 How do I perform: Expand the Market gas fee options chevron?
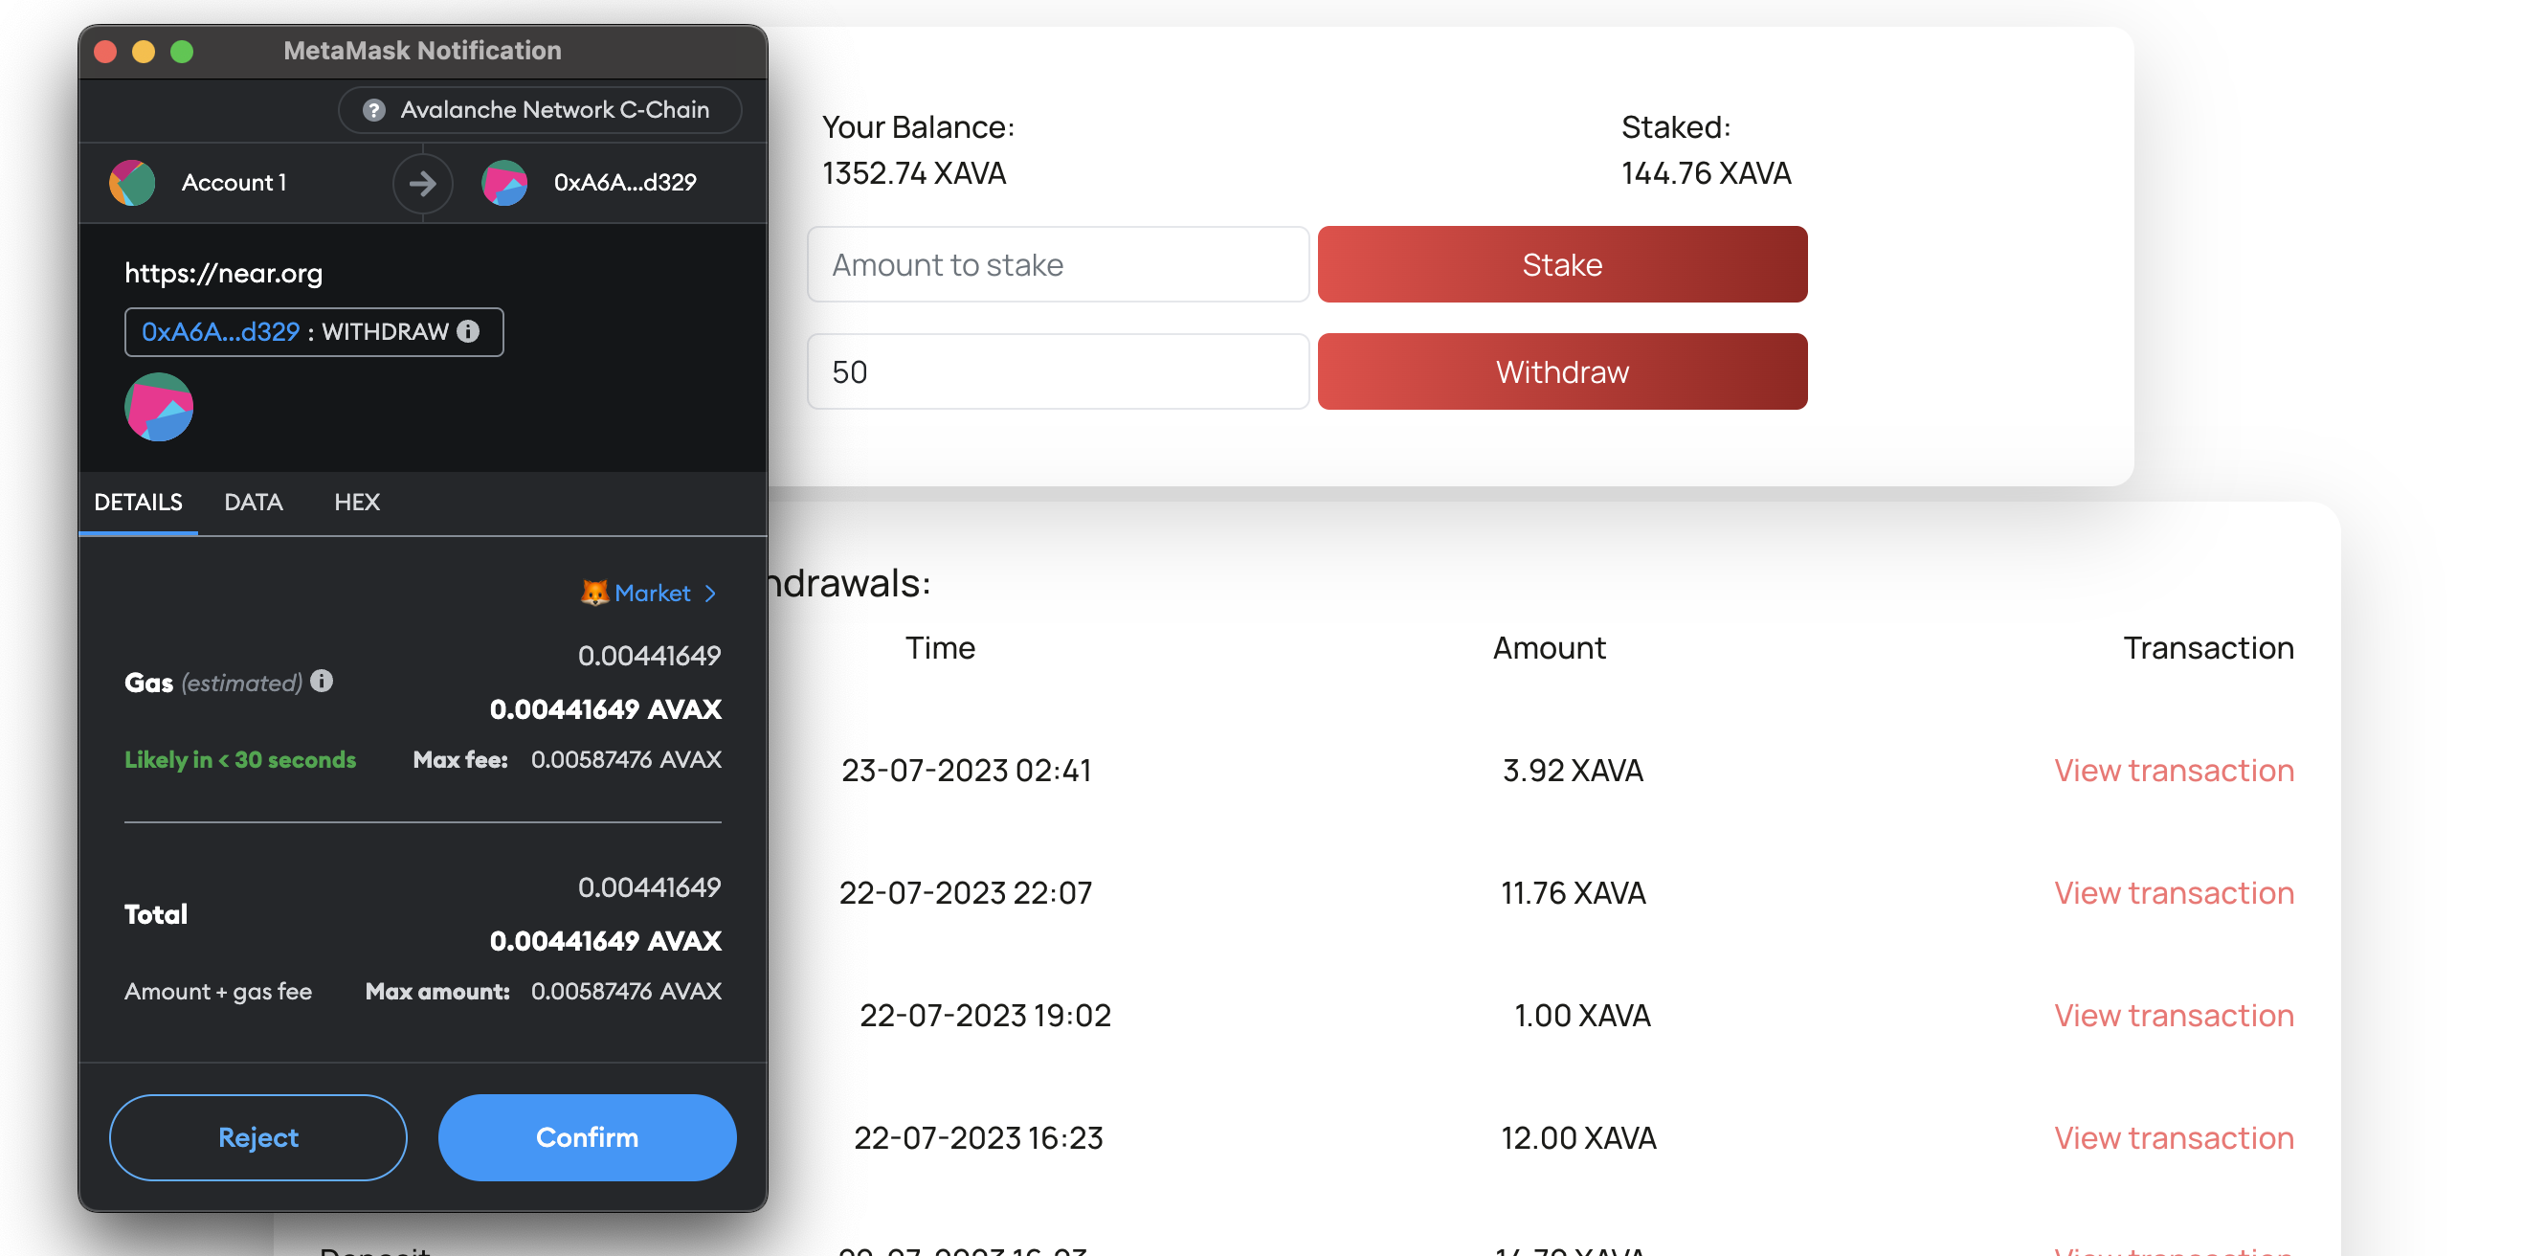[710, 594]
